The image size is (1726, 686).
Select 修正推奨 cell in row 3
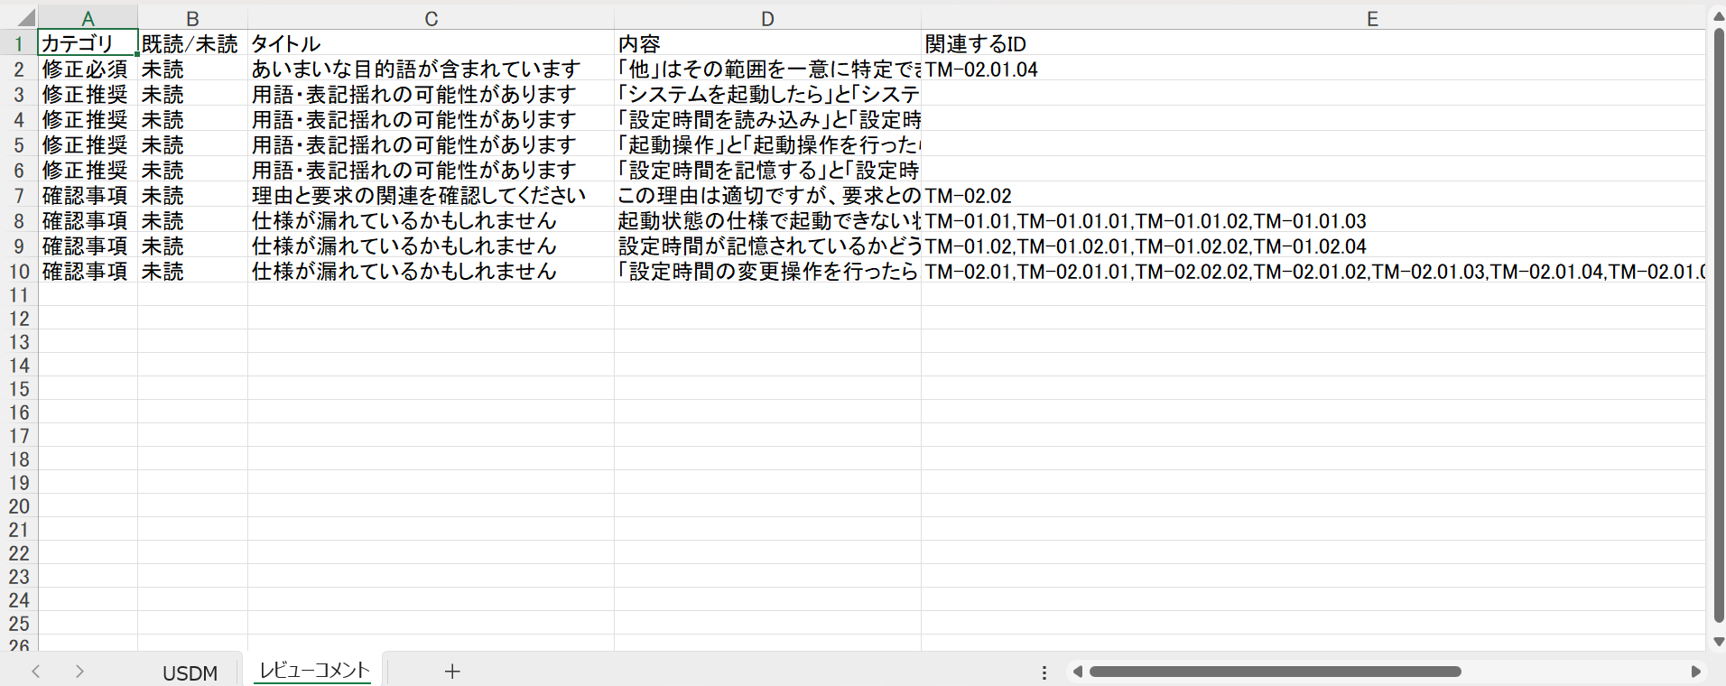[x=88, y=94]
